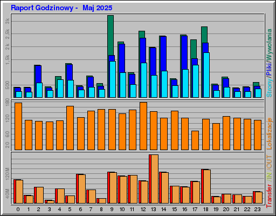This screenshot has height=216, width=276.
Task: Click the shortest orange Lokalizacje bar at hour 17
Action: tap(195, 140)
